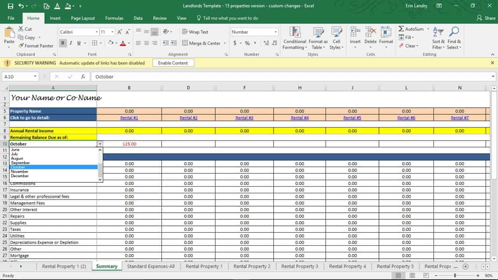Screen dimensions: 498x280
Task: Open the Summary sheet tab
Action: [x=106, y=266]
